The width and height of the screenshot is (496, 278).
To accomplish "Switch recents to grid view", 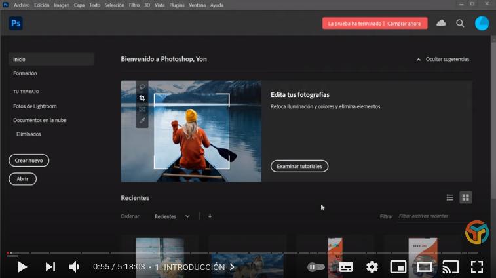I will tap(466, 197).
